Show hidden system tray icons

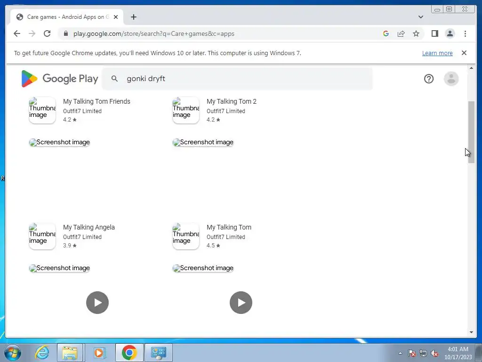click(400, 353)
